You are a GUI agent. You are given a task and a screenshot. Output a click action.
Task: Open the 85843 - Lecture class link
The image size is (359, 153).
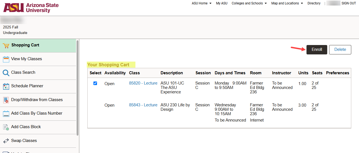(143, 105)
